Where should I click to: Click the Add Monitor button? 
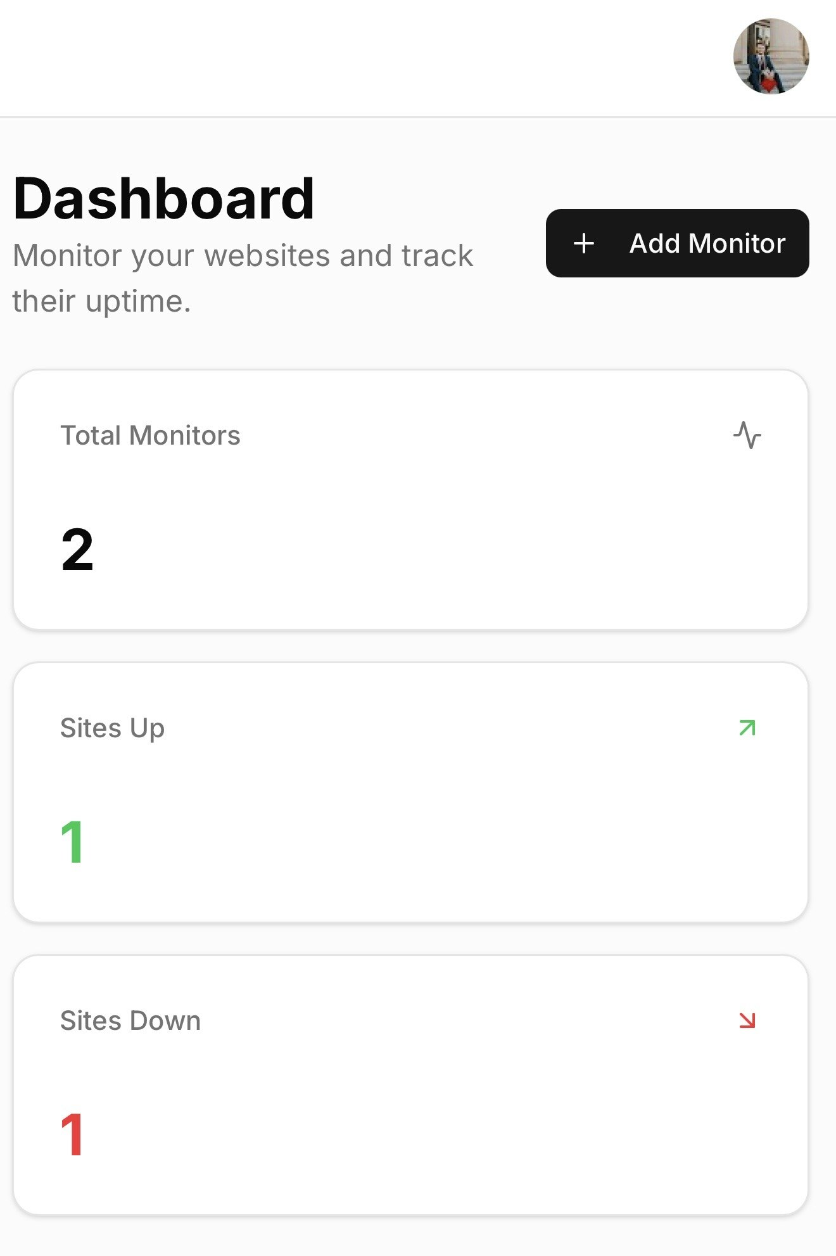(676, 243)
